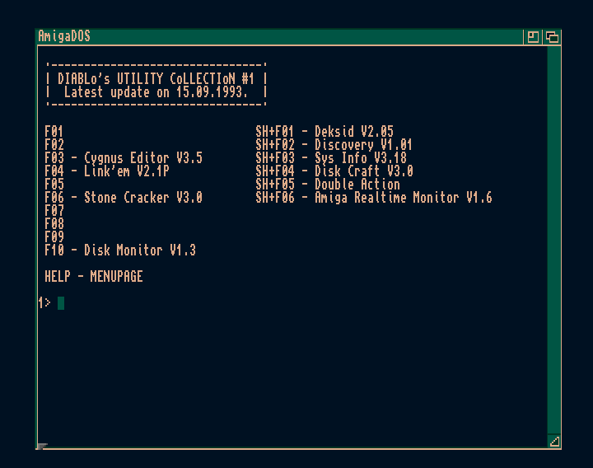Select the SH+F02 Discovery V1.01 entry

tap(334, 145)
